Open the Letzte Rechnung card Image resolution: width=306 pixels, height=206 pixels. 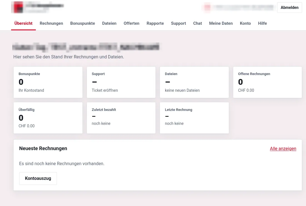[194, 118]
